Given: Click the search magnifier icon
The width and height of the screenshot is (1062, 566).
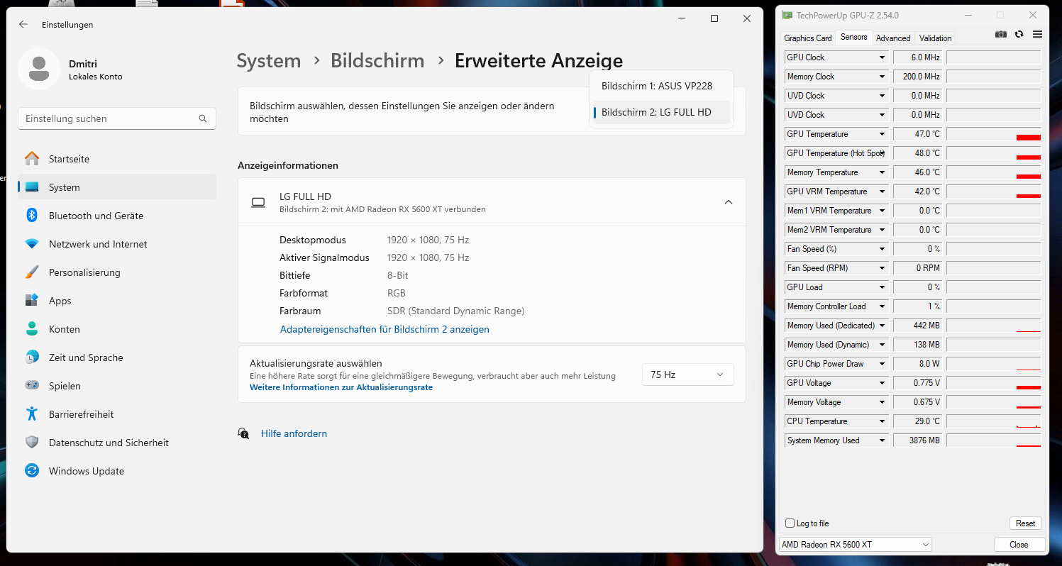Looking at the screenshot, I should point(203,118).
